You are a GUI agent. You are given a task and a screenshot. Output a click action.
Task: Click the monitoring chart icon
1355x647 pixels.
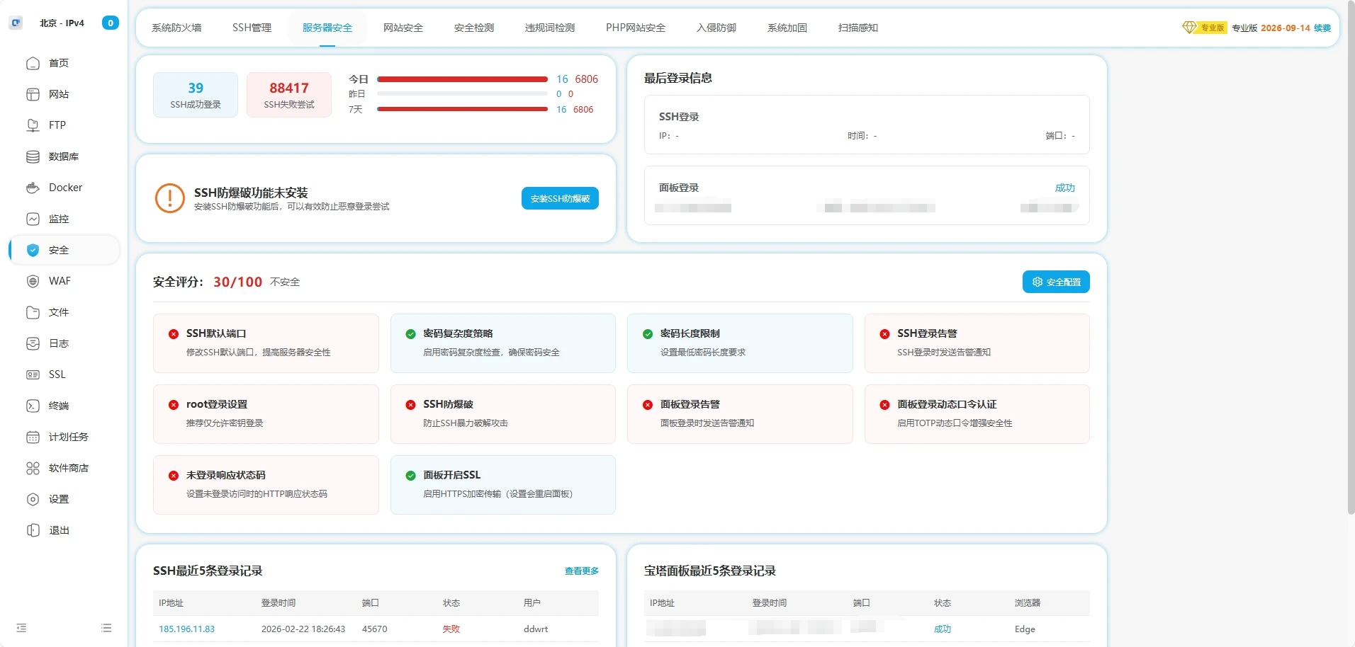coord(33,219)
